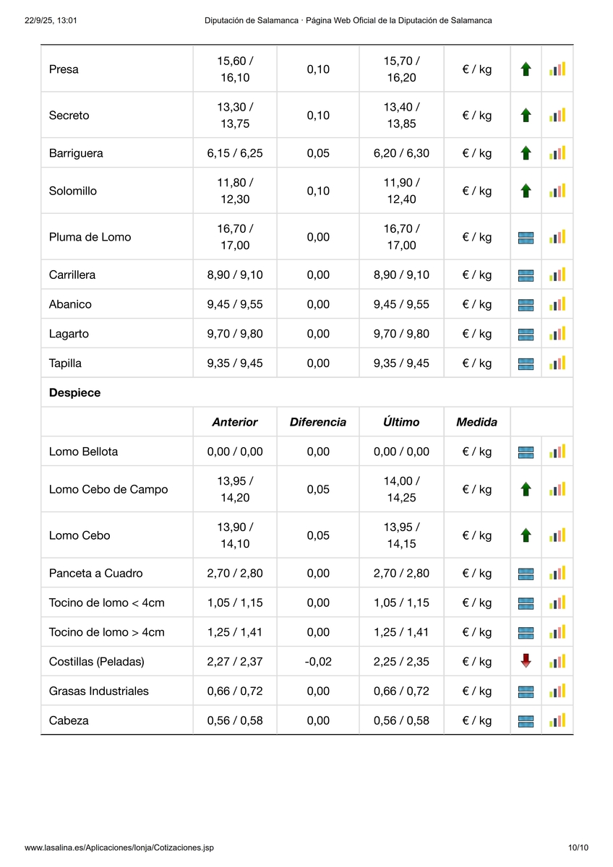
Task: Open the bar chart icon for Lomo Cebo
Action: coord(557,535)
